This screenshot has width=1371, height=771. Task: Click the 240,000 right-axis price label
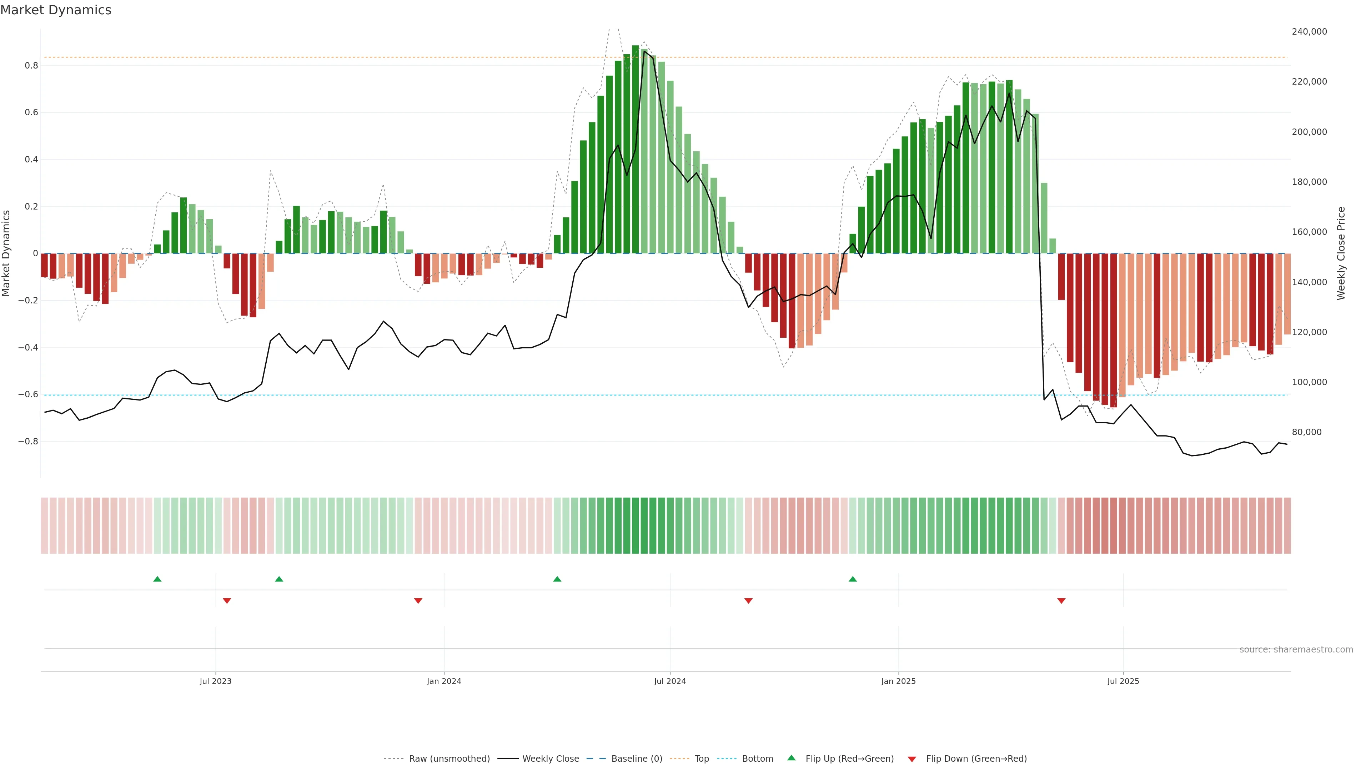click(1309, 32)
